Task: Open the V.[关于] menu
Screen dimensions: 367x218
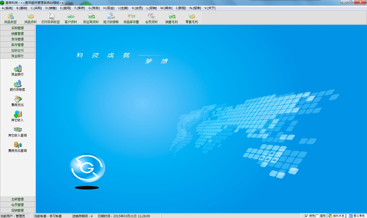Action: [210, 8]
